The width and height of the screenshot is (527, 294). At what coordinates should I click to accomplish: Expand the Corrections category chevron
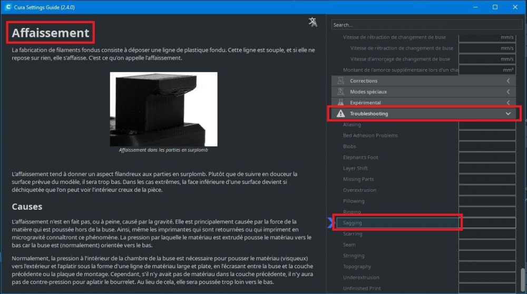[508, 81]
